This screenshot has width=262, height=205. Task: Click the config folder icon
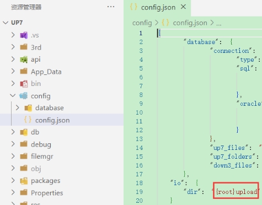24,96
